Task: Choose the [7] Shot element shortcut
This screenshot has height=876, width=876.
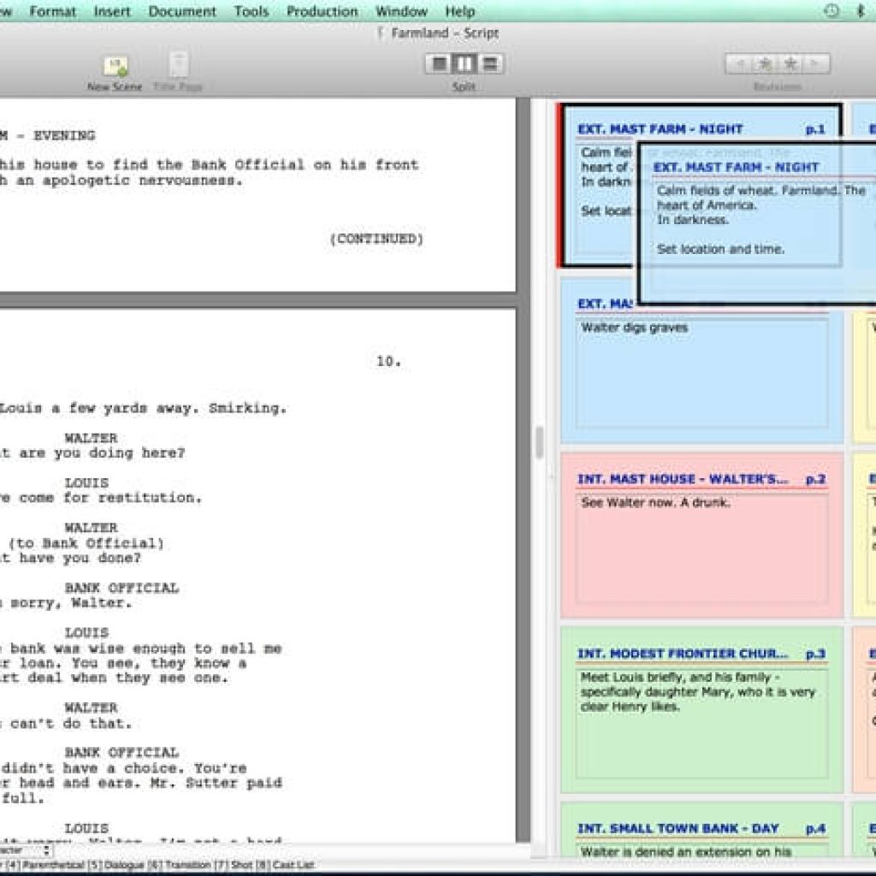Action: pos(234,865)
